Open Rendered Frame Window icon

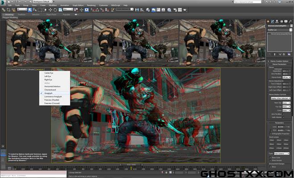pos(180,10)
